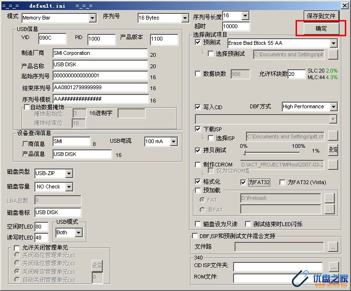Confirm settings with the 确定 button
The image size is (351, 291).
[321, 29]
